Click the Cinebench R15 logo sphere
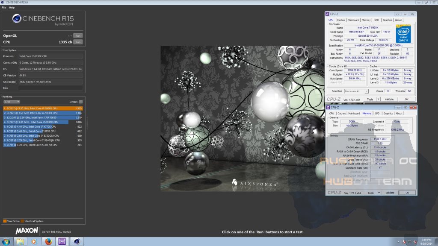Image resolution: width=438 pixels, height=246 pixels. (x=17, y=19)
